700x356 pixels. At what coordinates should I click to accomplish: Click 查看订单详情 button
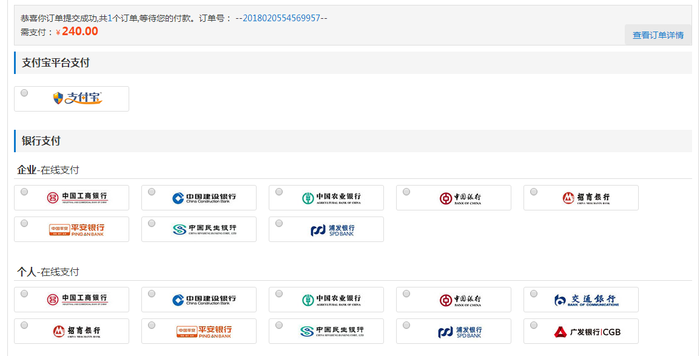click(658, 35)
